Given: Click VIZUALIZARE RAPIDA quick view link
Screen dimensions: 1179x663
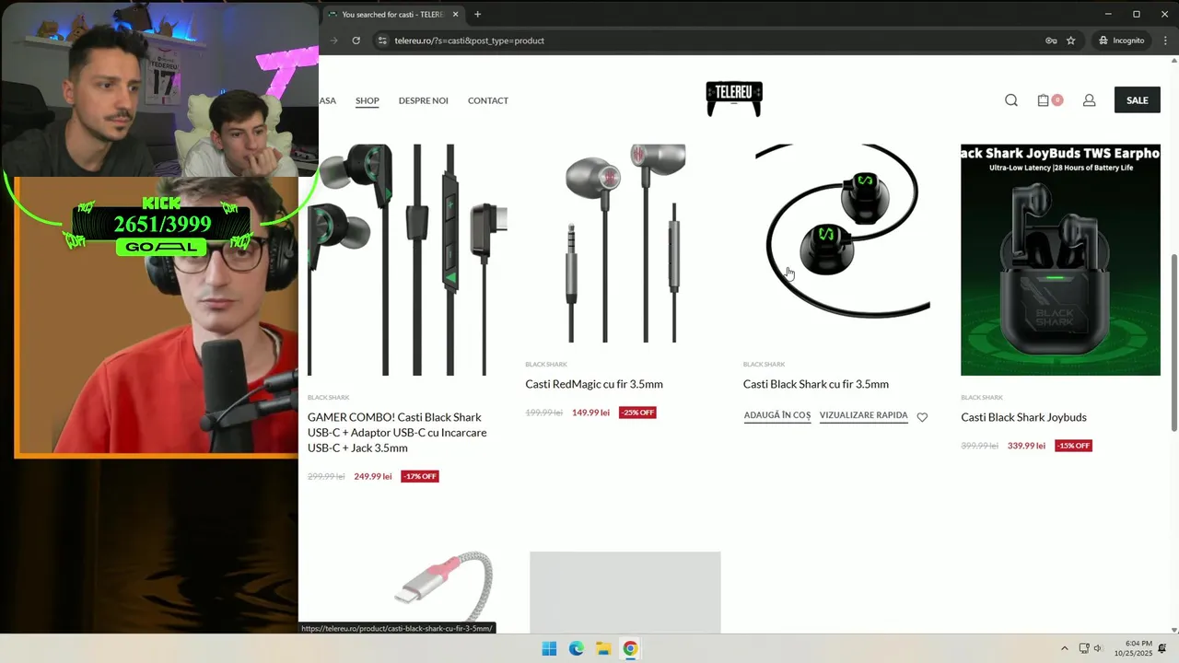Looking at the screenshot, I should [x=864, y=415].
